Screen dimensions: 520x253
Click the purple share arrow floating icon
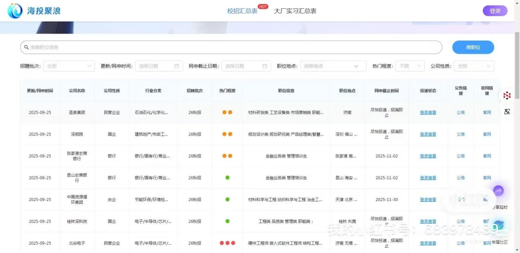point(498,191)
